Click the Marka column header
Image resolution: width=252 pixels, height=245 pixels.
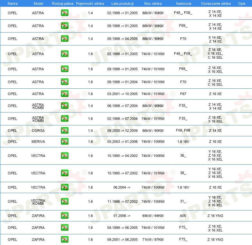click(x=13, y=4)
